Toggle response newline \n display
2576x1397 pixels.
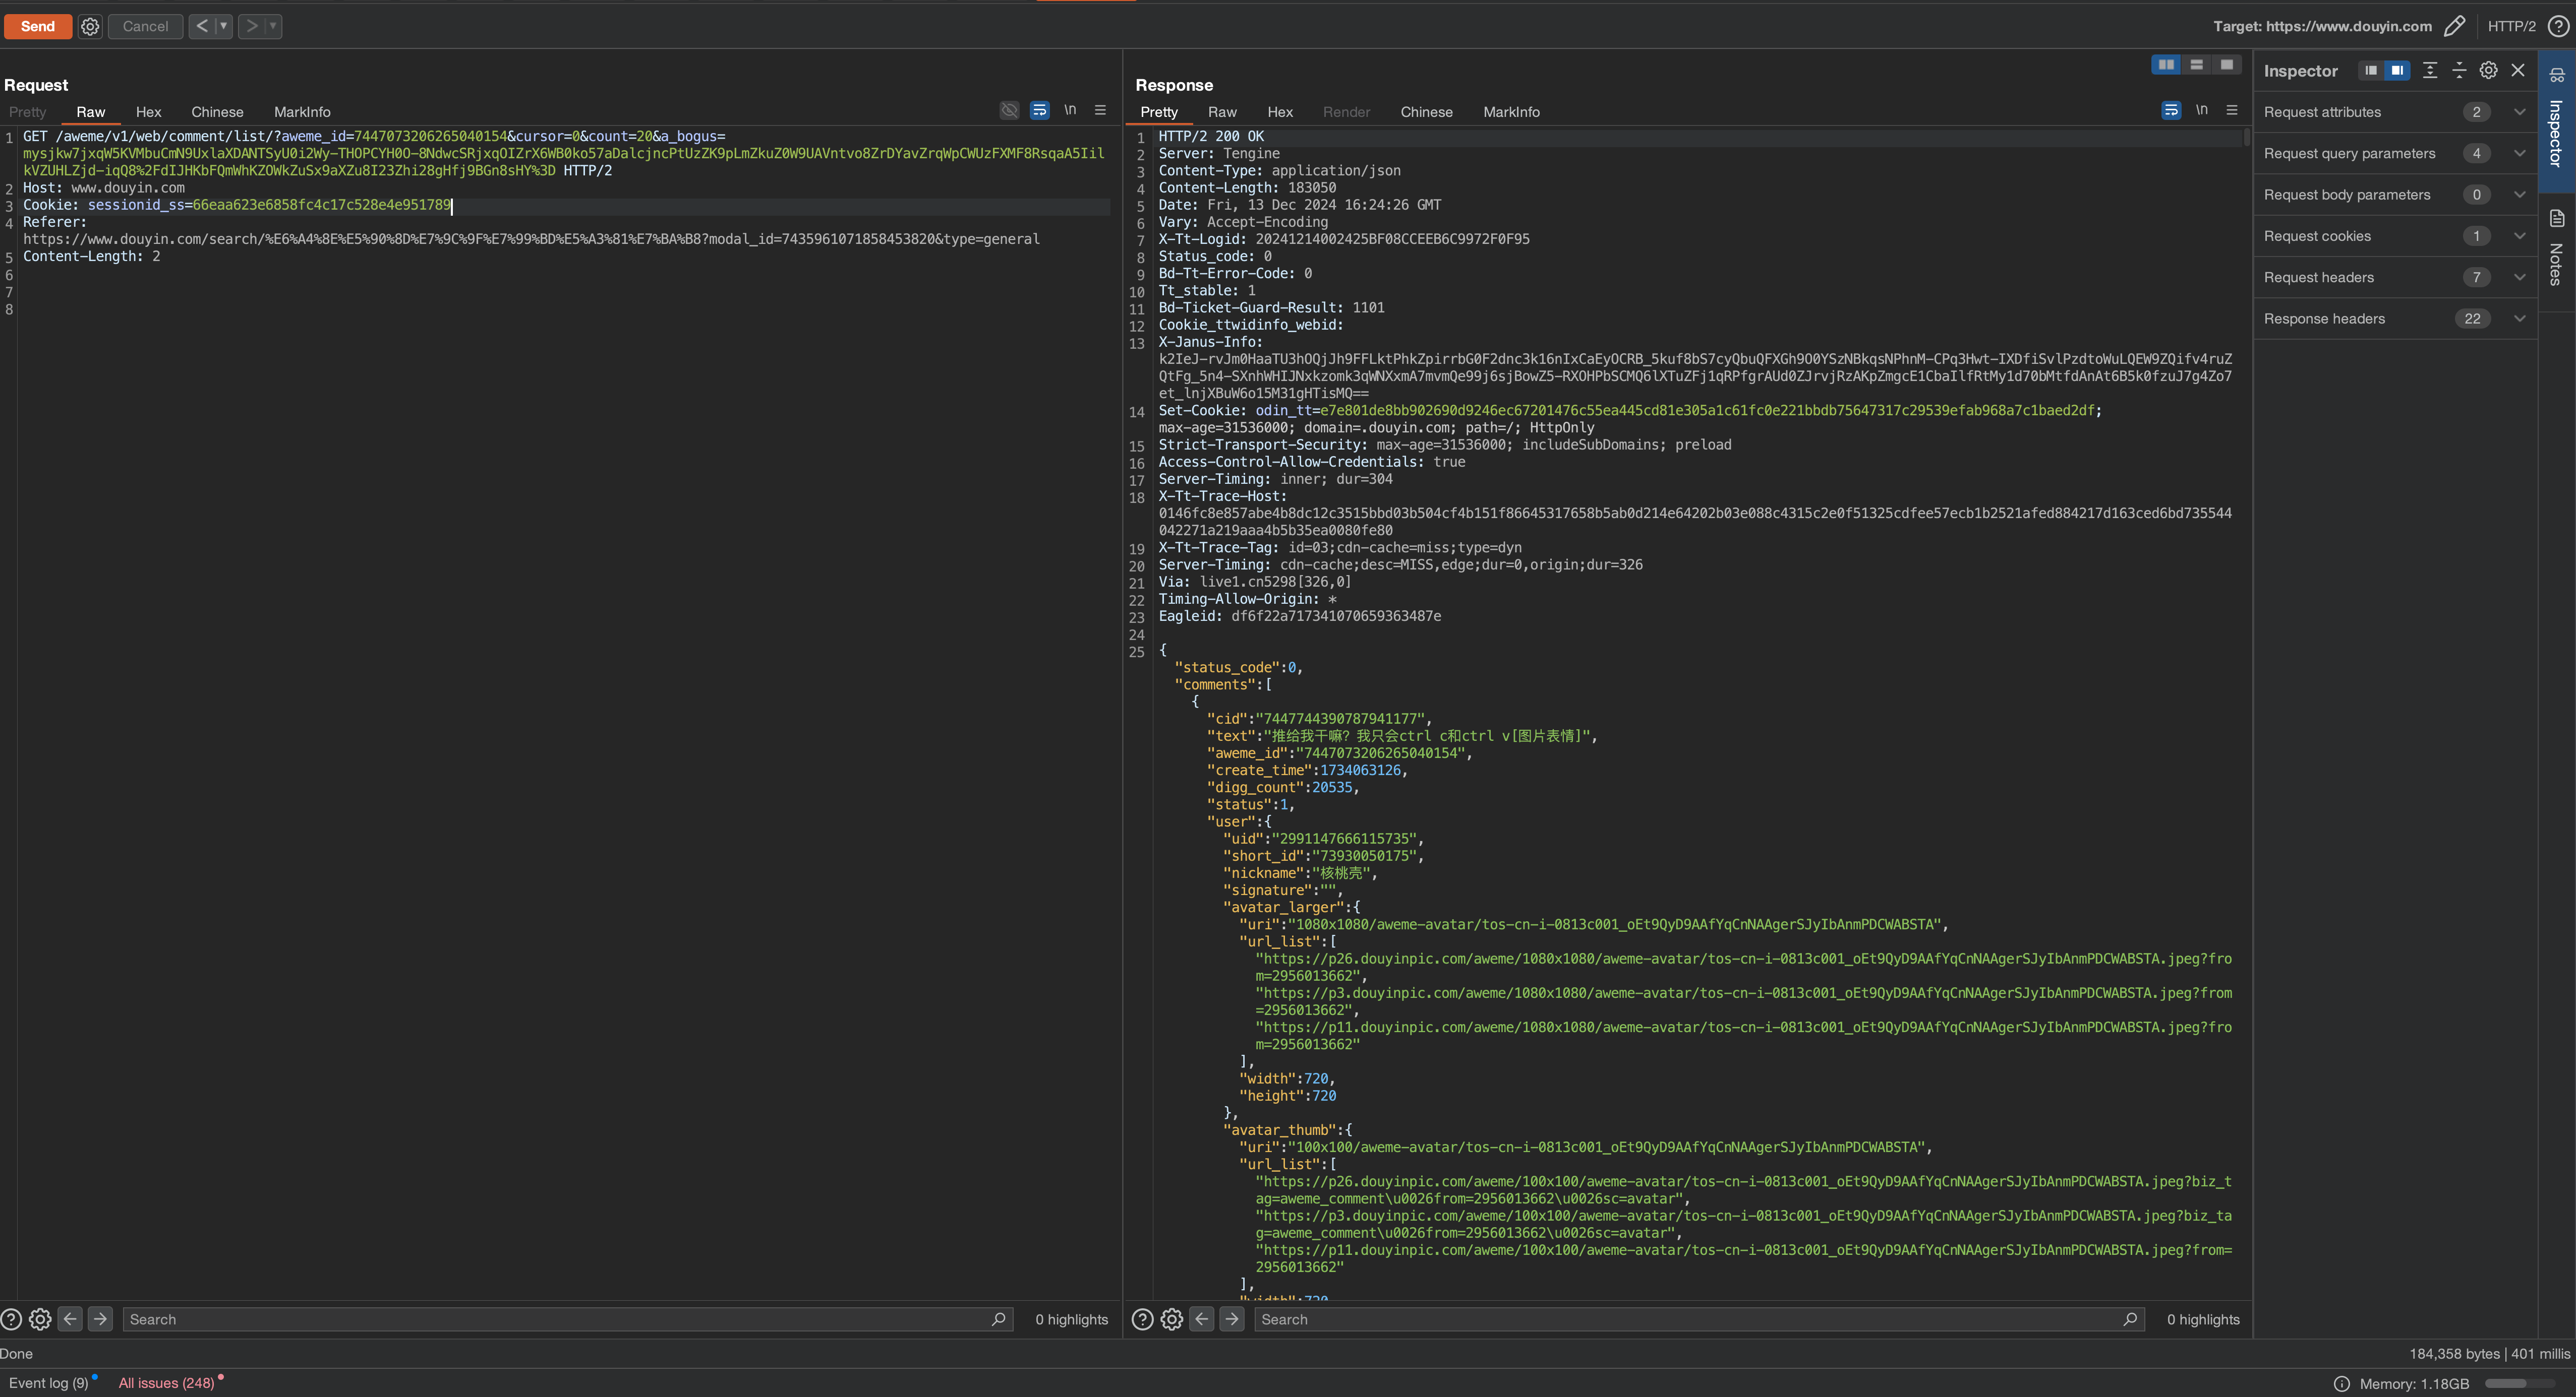[2201, 110]
